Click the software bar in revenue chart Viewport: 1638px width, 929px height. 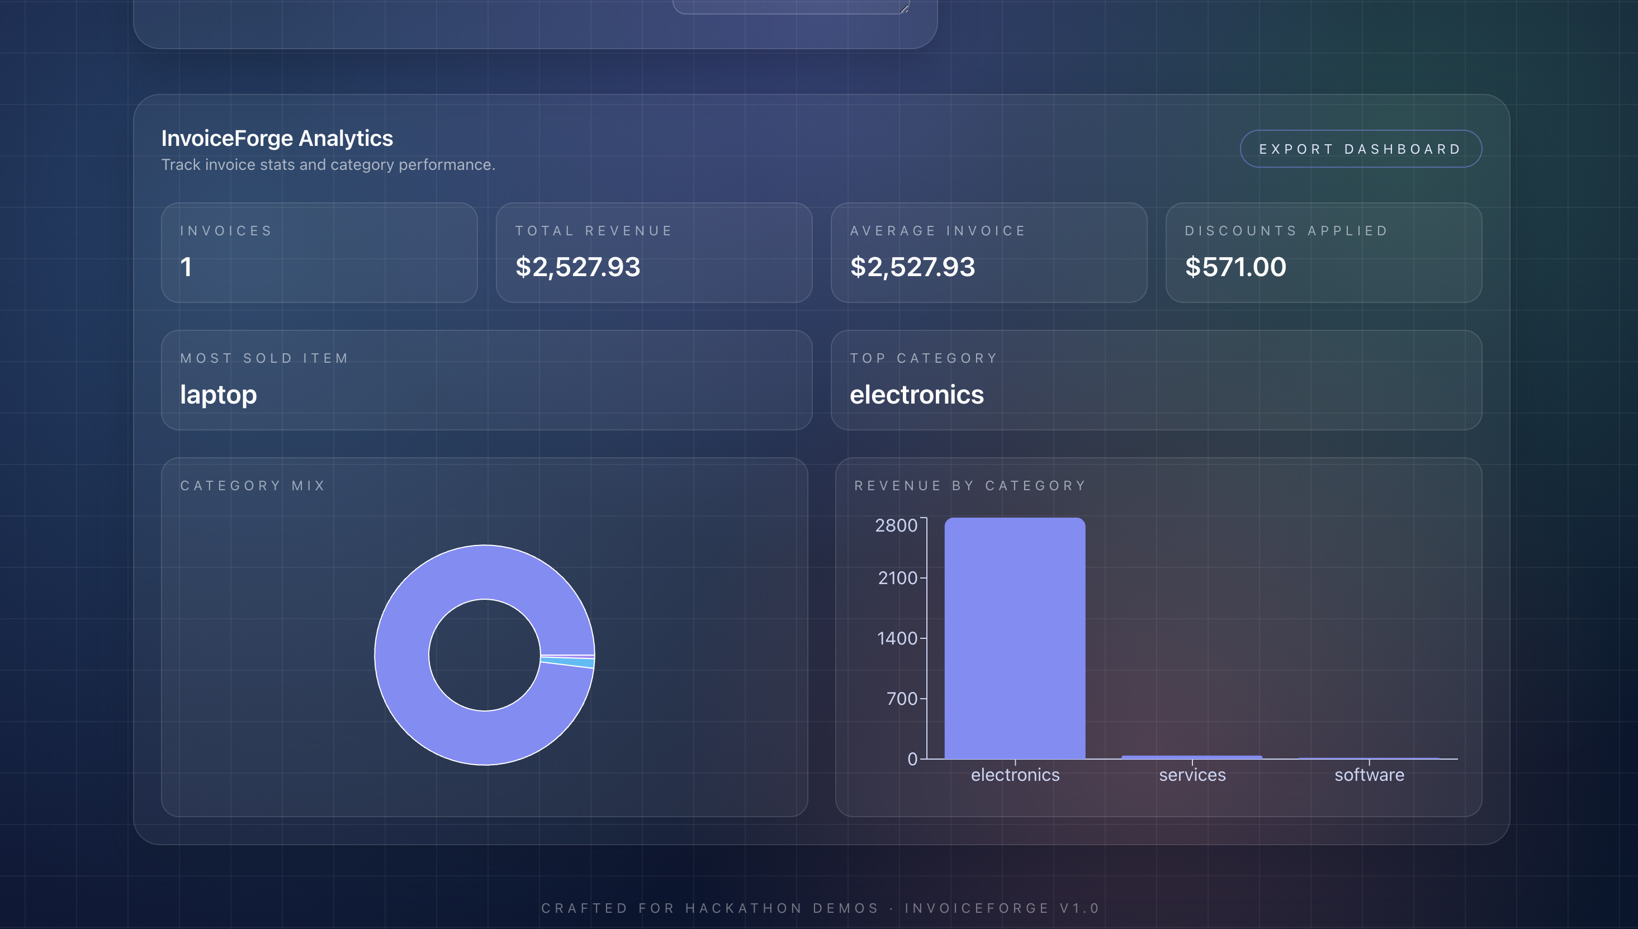tap(1369, 759)
